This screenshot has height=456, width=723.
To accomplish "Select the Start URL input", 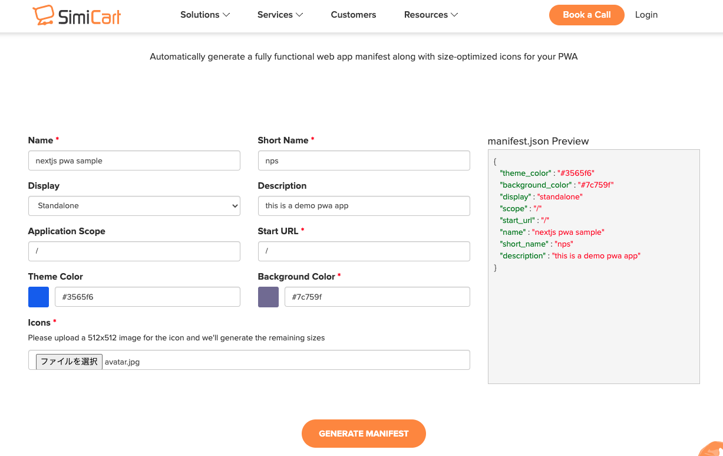I will coord(364,251).
